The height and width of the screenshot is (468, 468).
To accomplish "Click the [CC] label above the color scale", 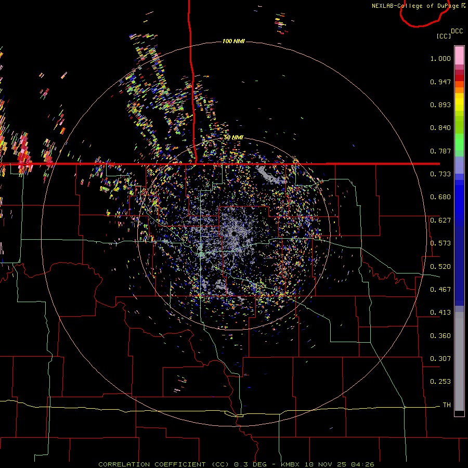I will (x=444, y=36).
